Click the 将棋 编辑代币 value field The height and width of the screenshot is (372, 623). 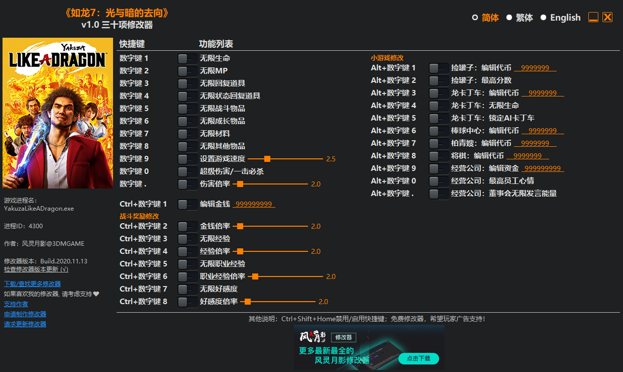pos(528,155)
